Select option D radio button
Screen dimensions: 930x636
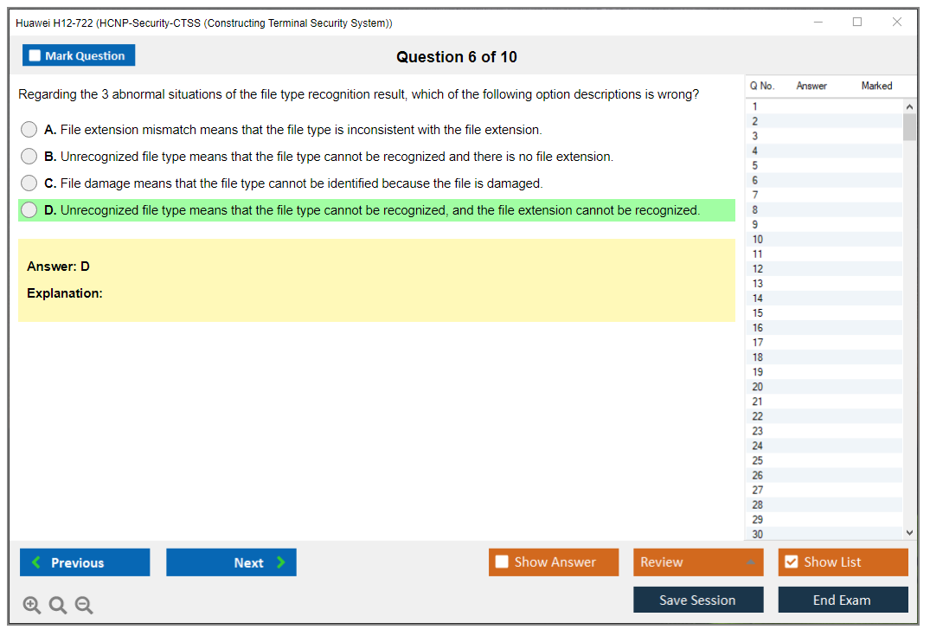pos(29,210)
